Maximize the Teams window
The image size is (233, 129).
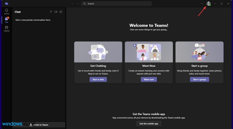[x=222, y=4]
